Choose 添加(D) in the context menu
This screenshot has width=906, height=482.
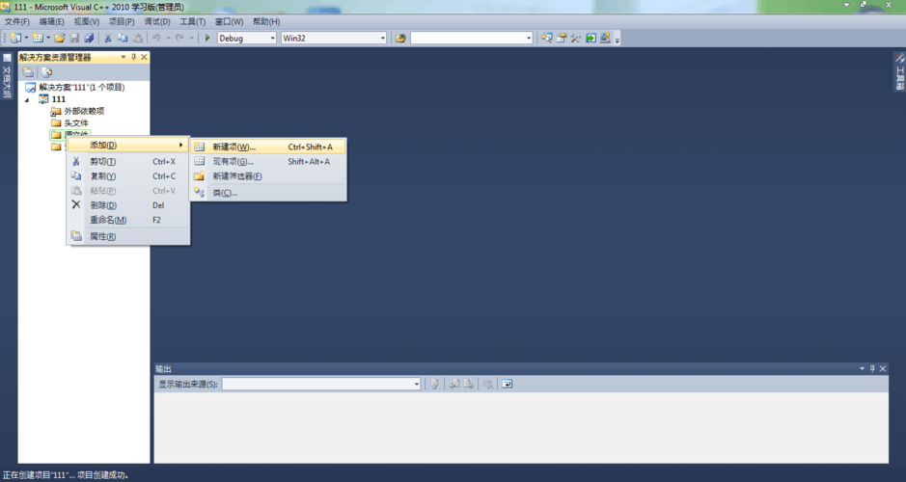pyautogui.click(x=128, y=145)
